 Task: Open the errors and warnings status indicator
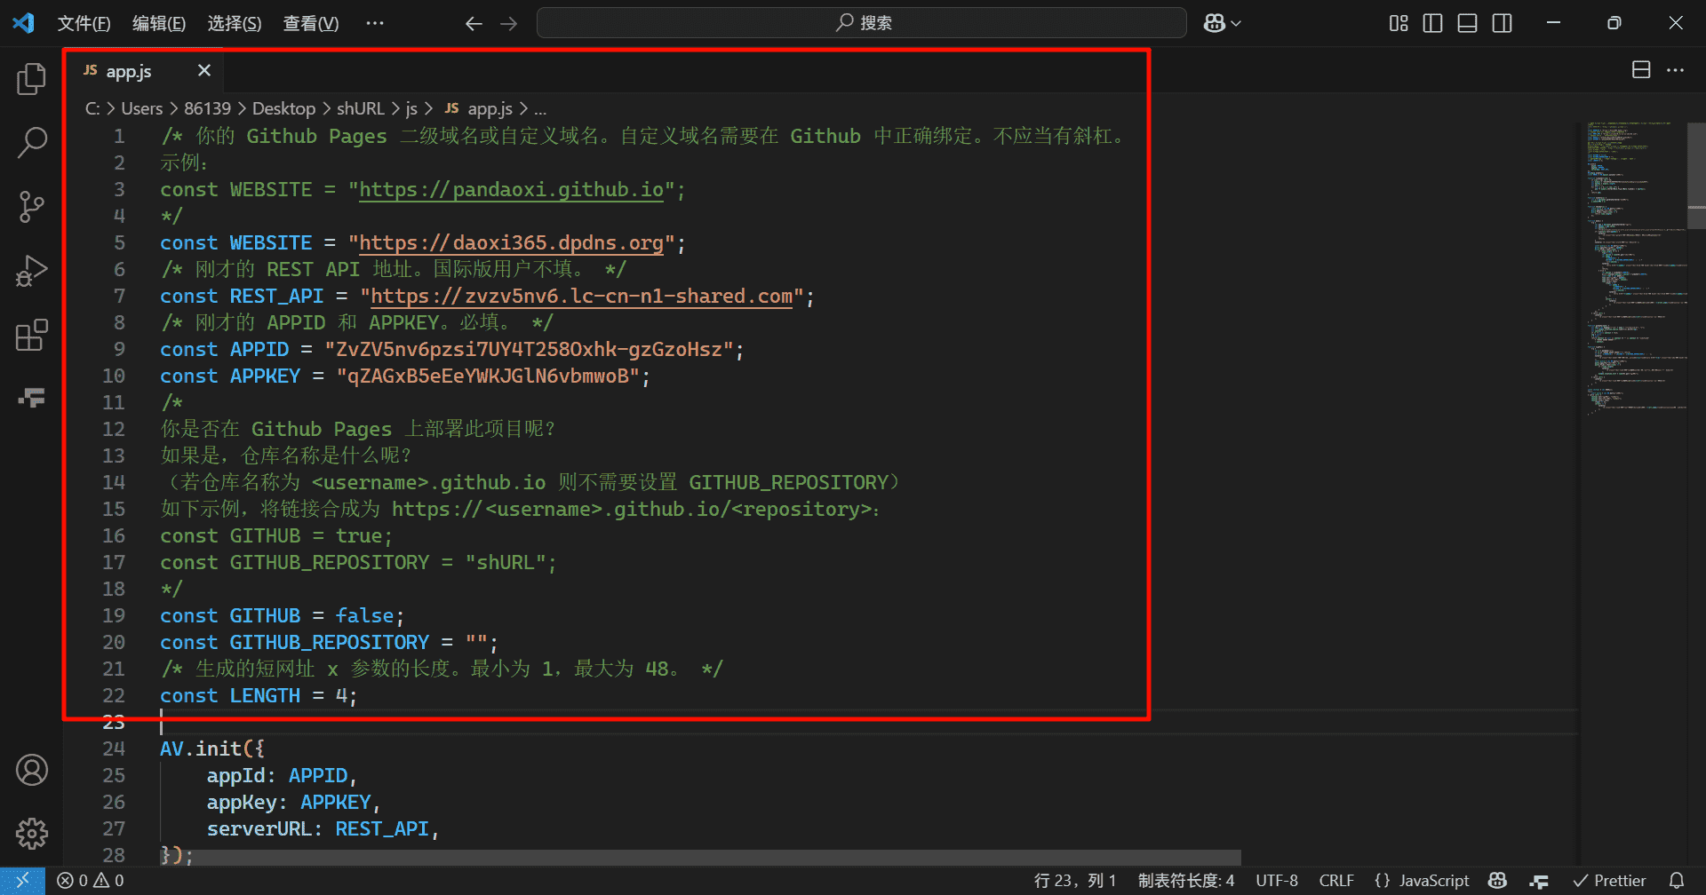coord(91,881)
